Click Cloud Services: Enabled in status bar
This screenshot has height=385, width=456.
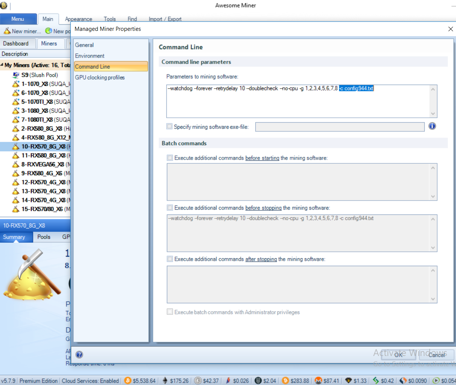click(x=90, y=380)
